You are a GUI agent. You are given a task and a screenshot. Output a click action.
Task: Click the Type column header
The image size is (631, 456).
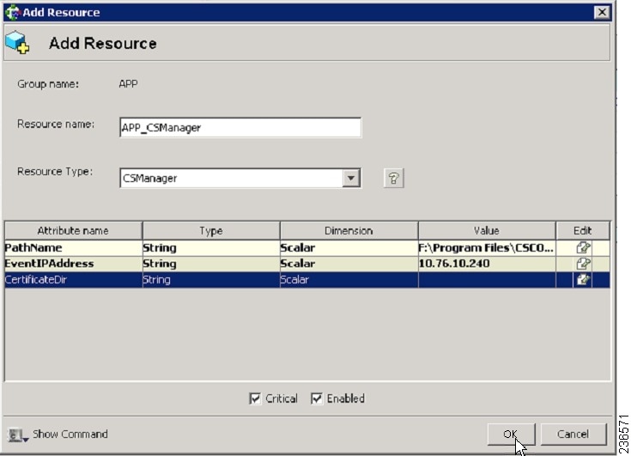211,231
